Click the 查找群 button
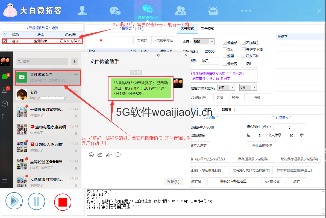The width and height of the screenshot is (326, 218). click(x=142, y=40)
